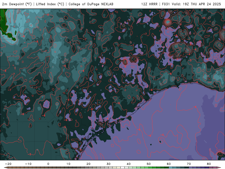Screen dimensions: 225x169
Task: Click the 80 label on the color scale
Action: [209, 164]
